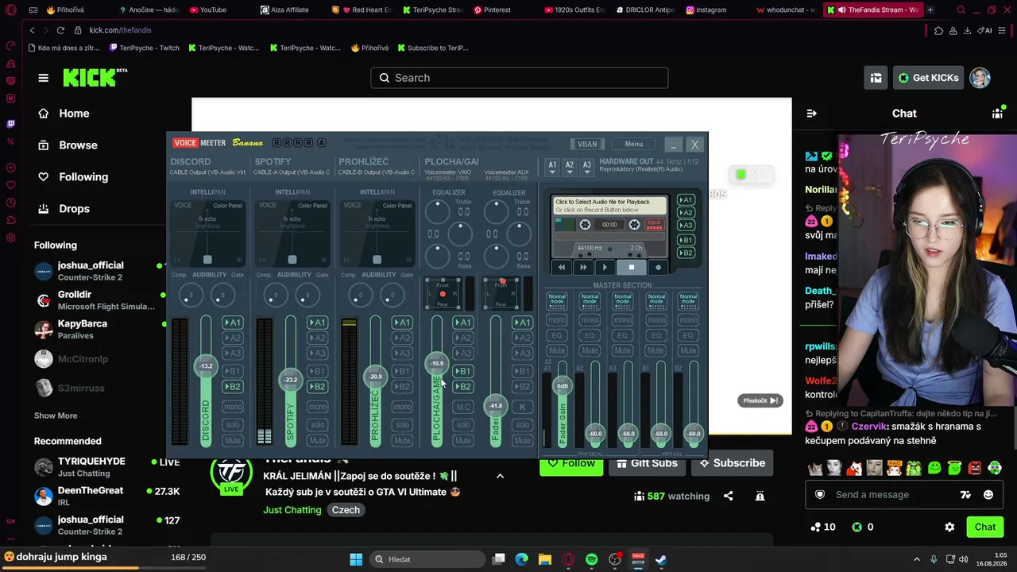1017x572 pixels.
Task: Expand the stream title chevron
Action: (x=500, y=476)
